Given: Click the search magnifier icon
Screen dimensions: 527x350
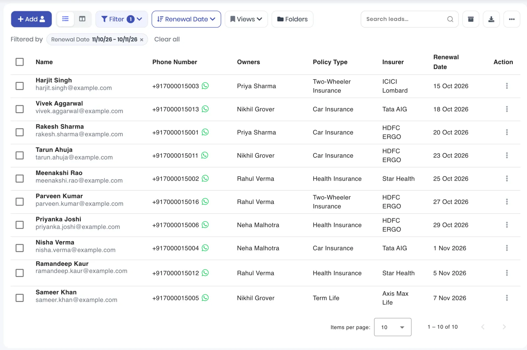Looking at the screenshot, I should click(450, 19).
